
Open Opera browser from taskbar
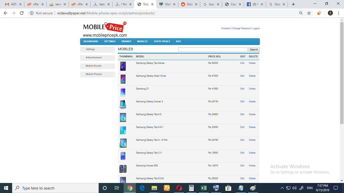click(179, 188)
